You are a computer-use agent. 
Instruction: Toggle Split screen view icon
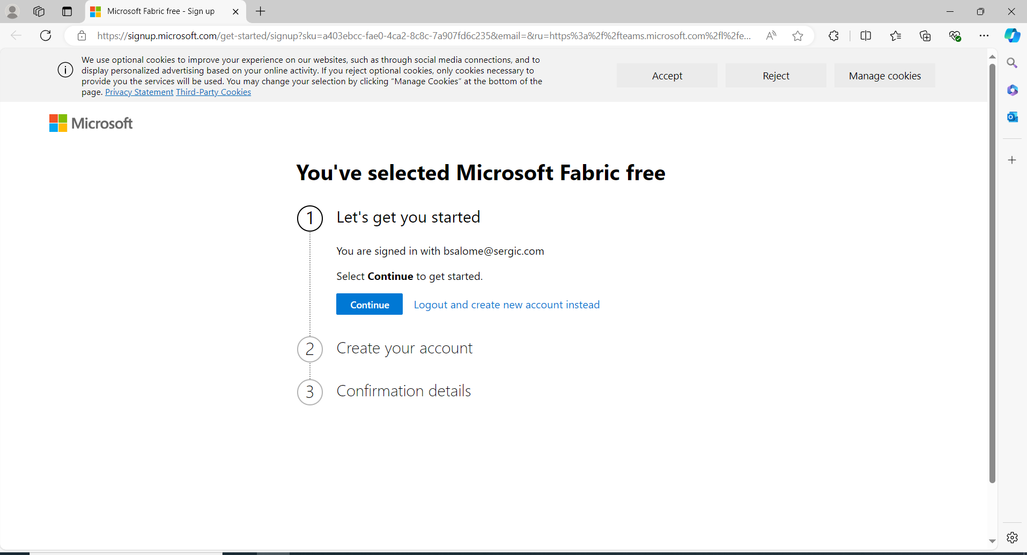866,36
